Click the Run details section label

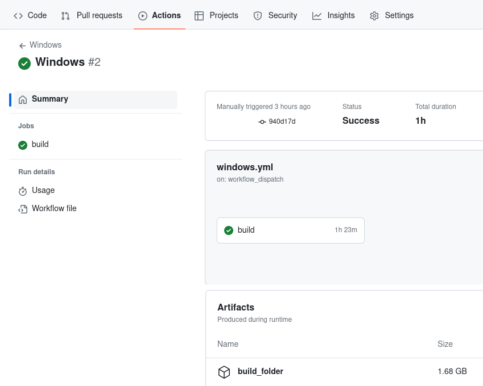(x=36, y=172)
